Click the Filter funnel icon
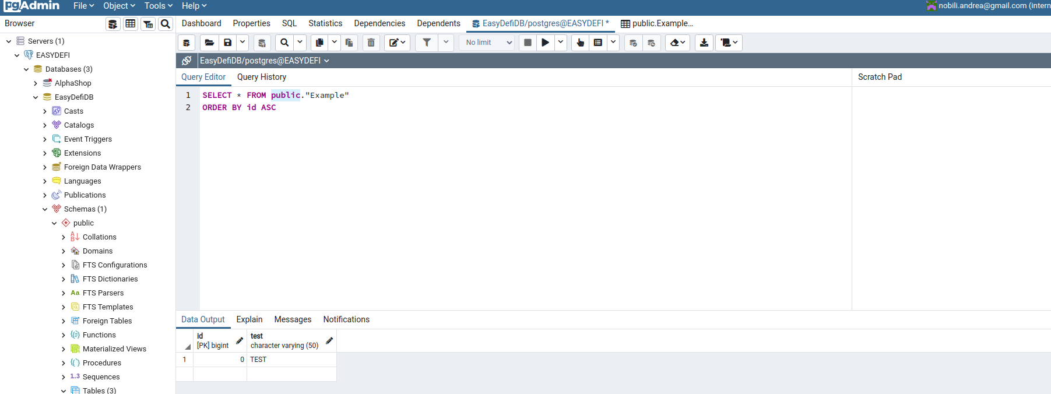 [427, 43]
